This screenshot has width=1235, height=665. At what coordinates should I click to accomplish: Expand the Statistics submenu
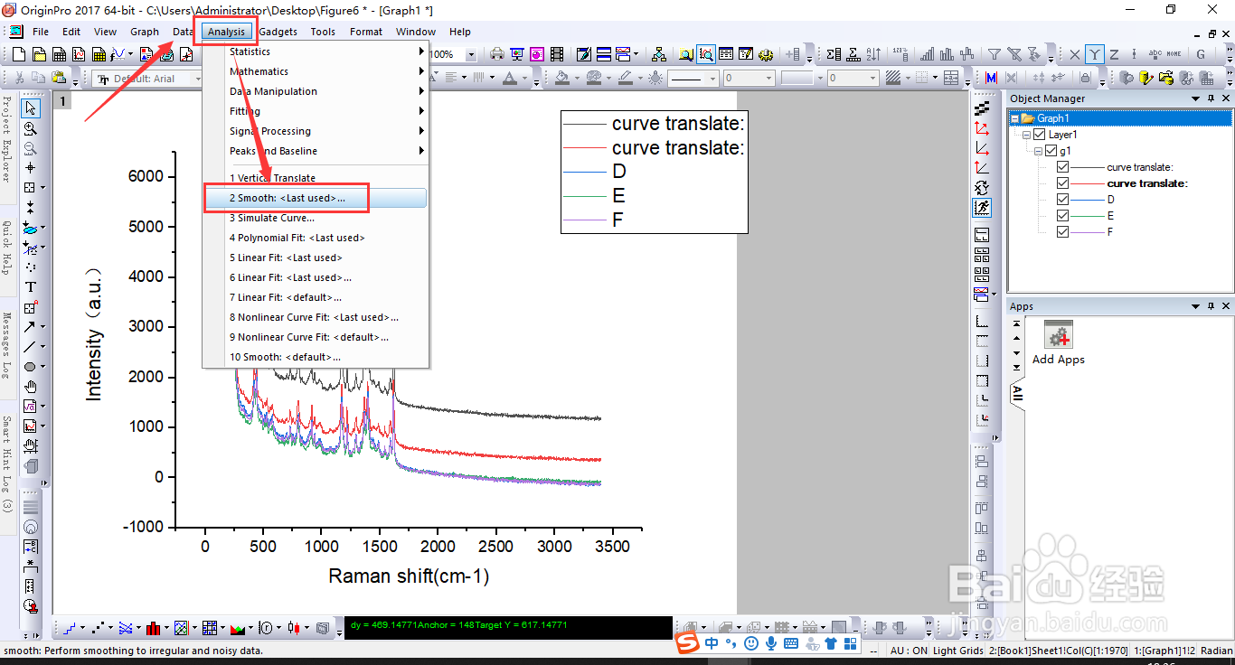pyautogui.click(x=316, y=52)
